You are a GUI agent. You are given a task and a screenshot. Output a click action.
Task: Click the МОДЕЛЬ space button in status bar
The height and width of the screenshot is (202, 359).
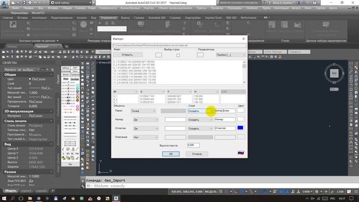[x=211, y=191]
